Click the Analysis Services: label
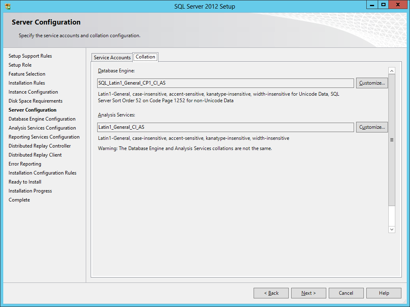Screen dimensions: 410x307 point(117,115)
